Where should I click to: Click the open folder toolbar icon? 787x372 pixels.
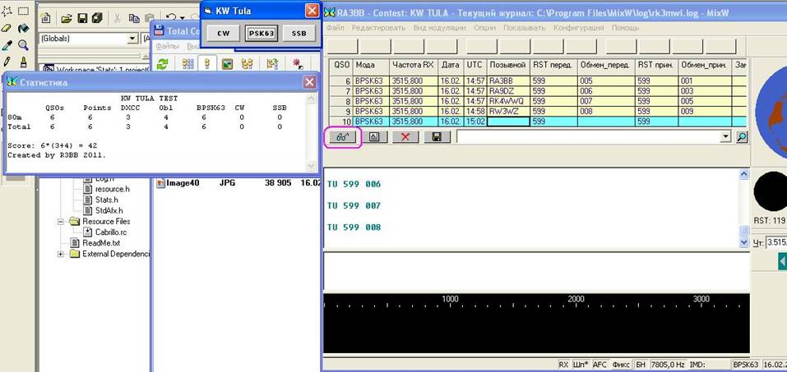point(66,17)
